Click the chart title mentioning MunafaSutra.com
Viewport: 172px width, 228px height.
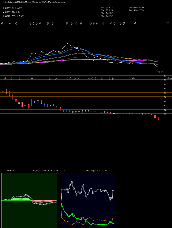34,2
